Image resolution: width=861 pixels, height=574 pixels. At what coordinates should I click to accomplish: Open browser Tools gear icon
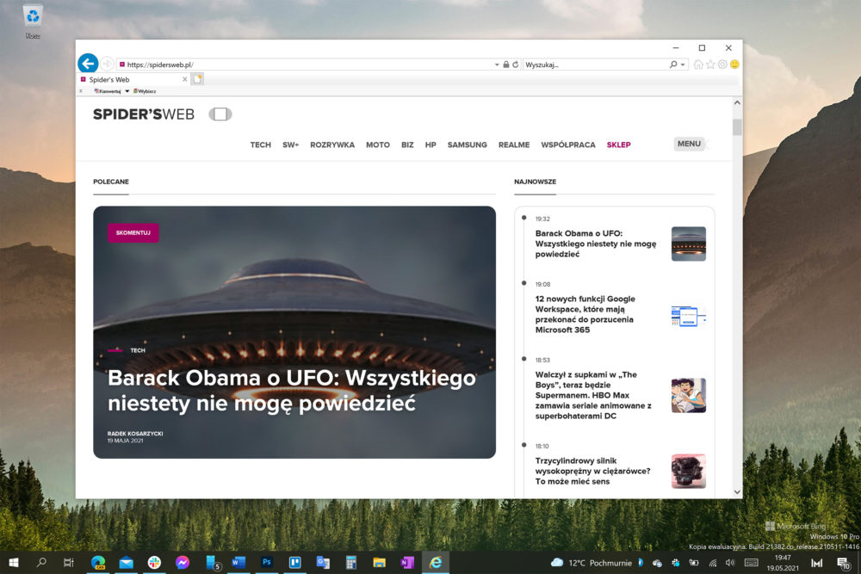click(722, 65)
